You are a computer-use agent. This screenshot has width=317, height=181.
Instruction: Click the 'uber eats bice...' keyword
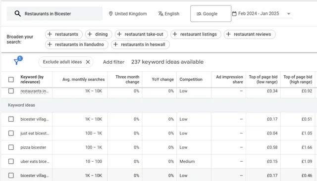pyautogui.click(x=35, y=161)
